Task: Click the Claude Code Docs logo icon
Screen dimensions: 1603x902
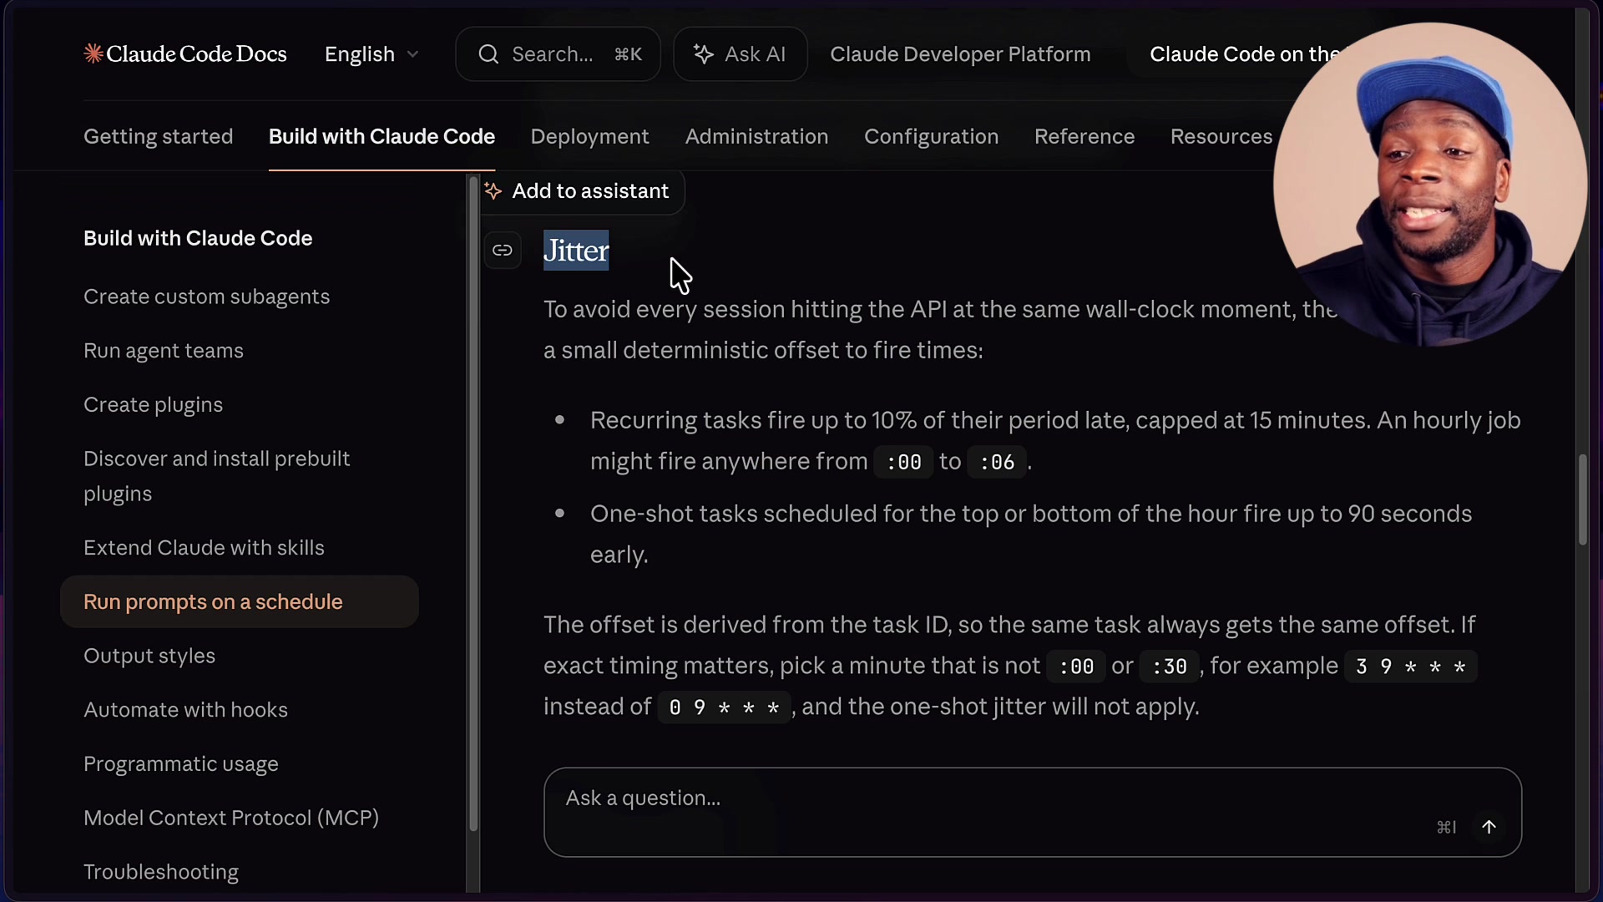Action: [x=94, y=53]
